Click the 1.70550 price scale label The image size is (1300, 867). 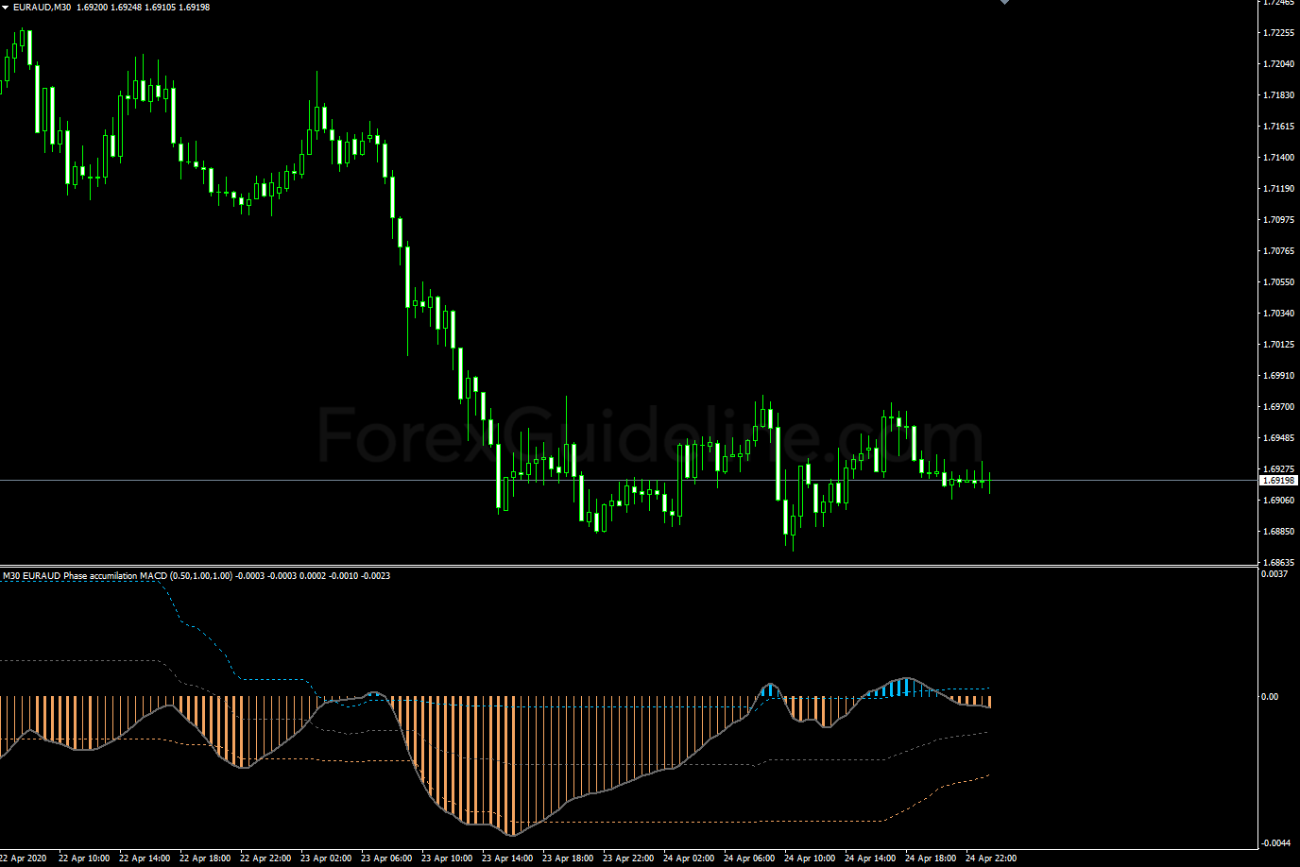point(1278,282)
